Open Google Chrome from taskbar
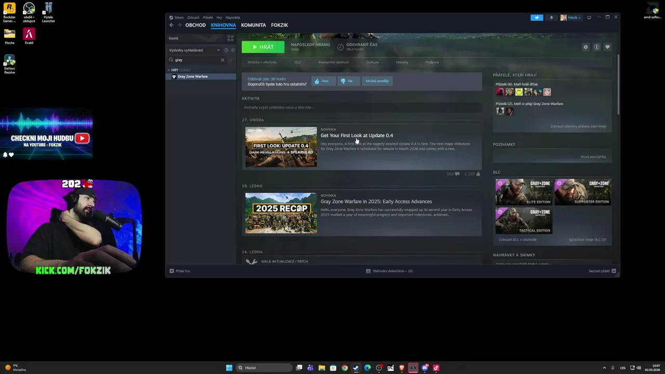 click(344, 368)
